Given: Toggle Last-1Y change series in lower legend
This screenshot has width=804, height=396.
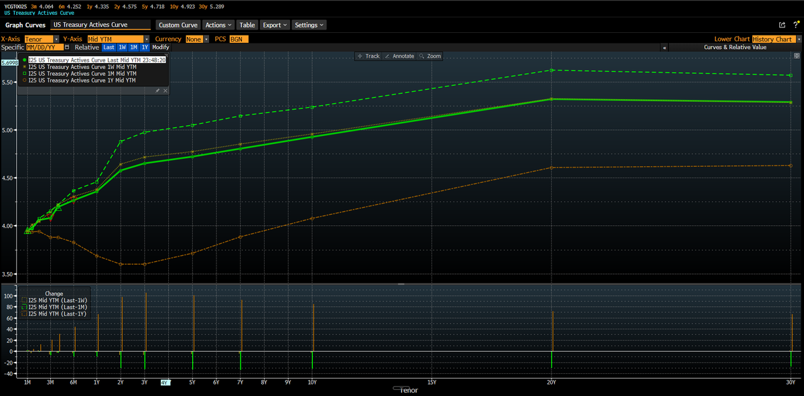Looking at the screenshot, I should 55,314.
